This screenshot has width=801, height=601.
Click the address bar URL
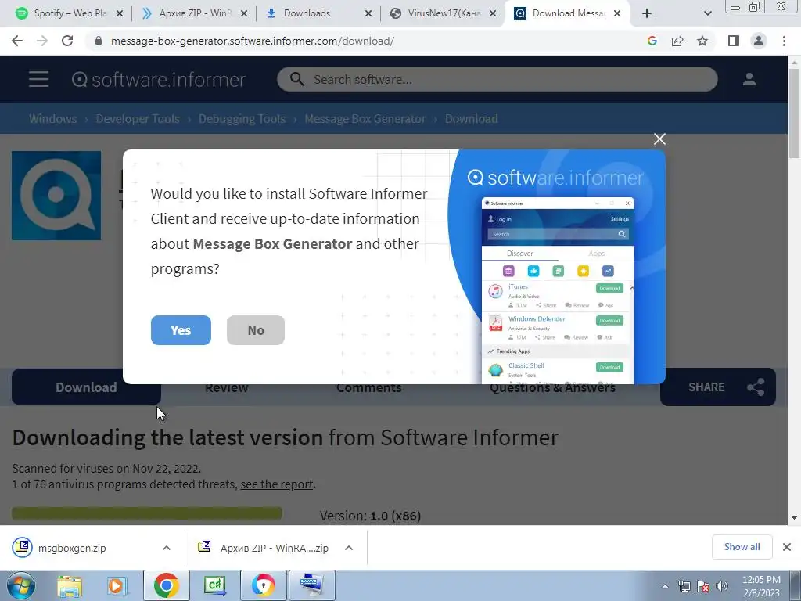(253, 41)
